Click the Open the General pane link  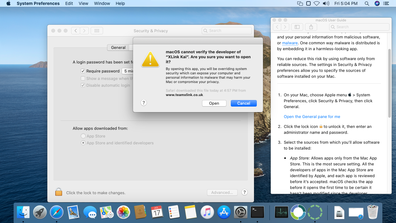pyautogui.click(x=312, y=116)
